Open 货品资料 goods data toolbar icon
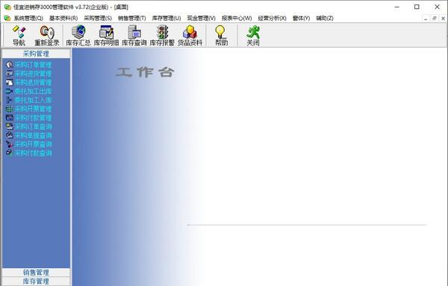 coord(190,36)
